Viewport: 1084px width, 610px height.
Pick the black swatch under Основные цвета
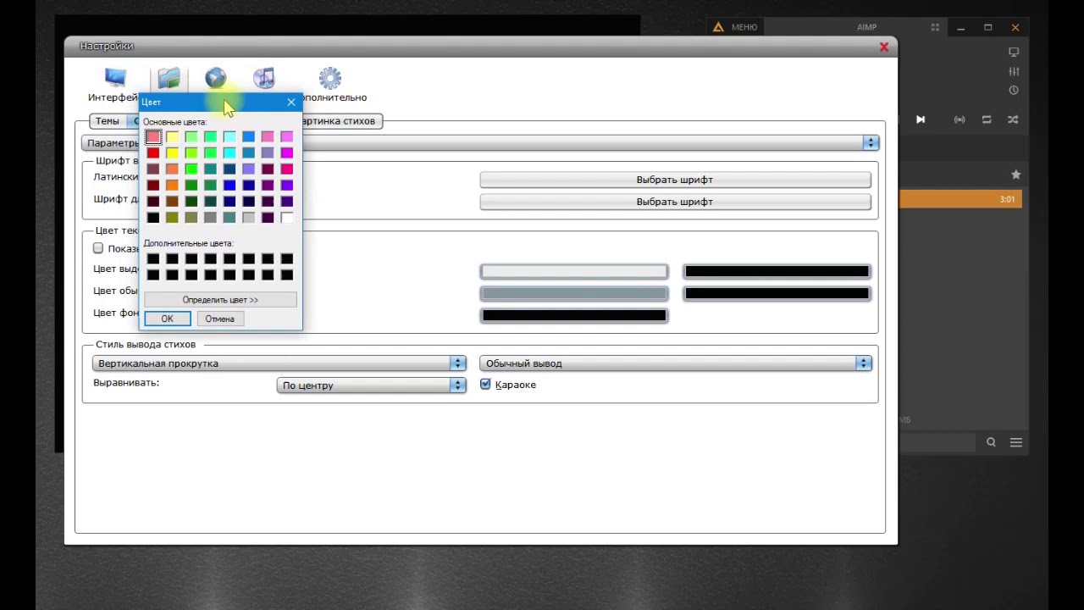(x=153, y=218)
